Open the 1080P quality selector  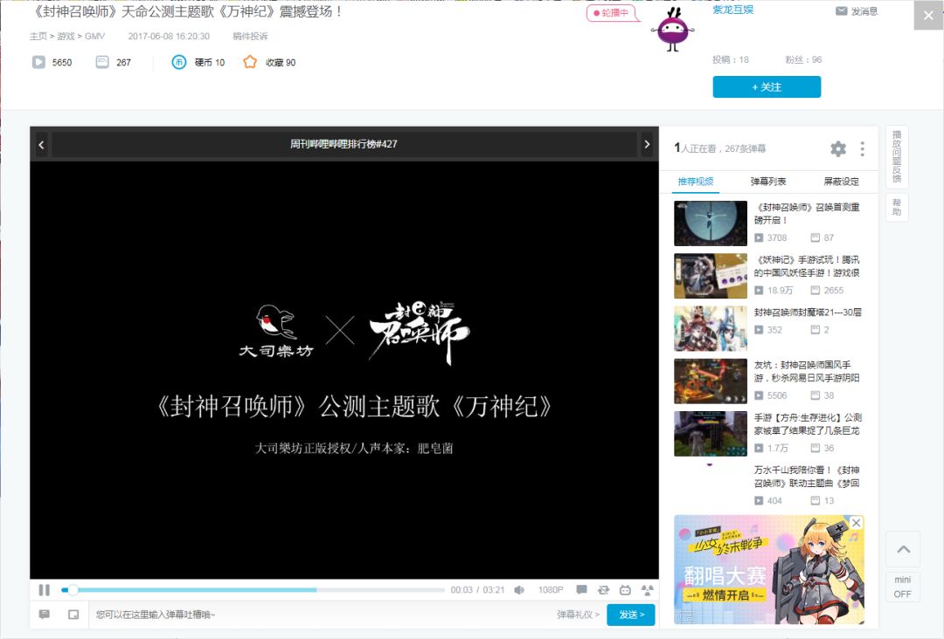[551, 590]
